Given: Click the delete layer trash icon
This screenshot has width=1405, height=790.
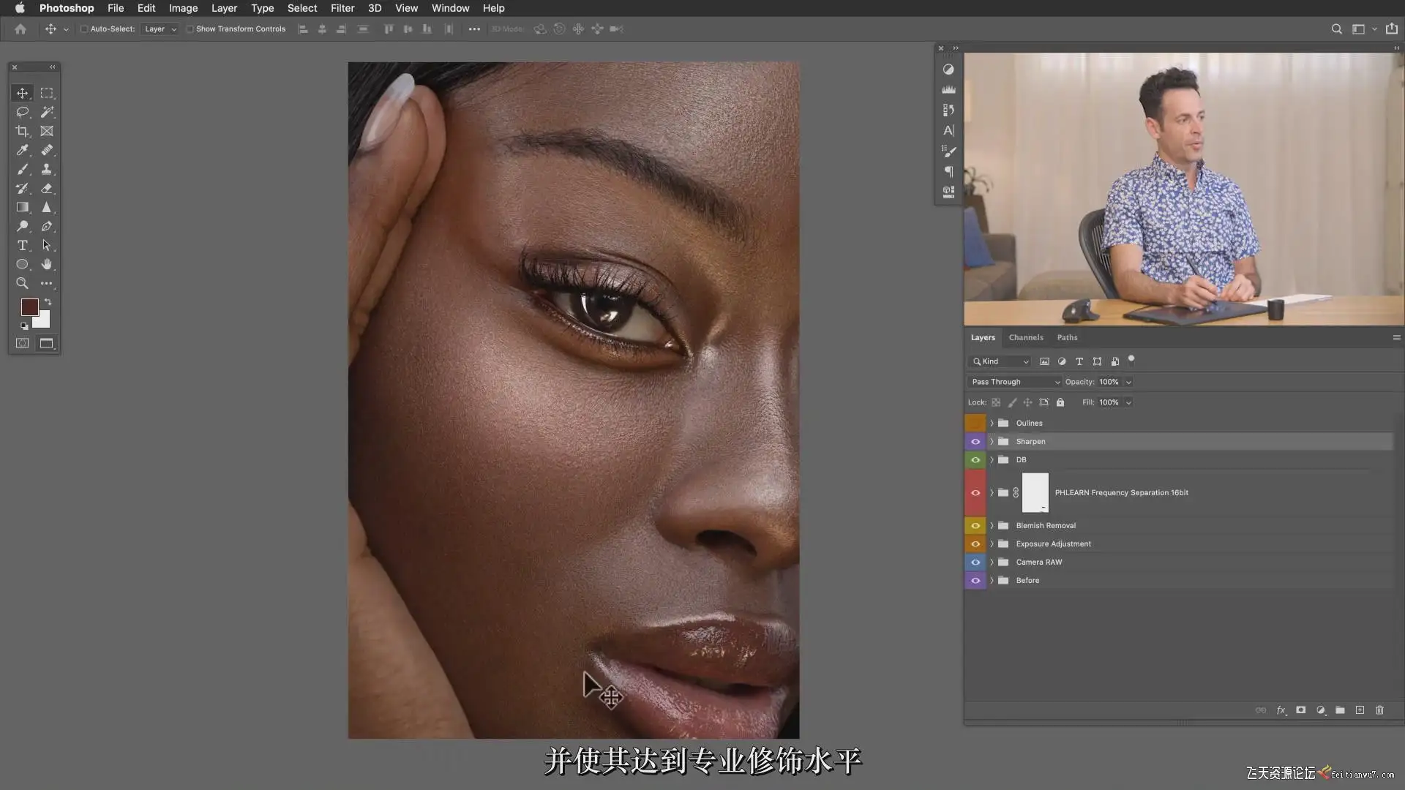Looking at the screenshot, I should 1379,710.
